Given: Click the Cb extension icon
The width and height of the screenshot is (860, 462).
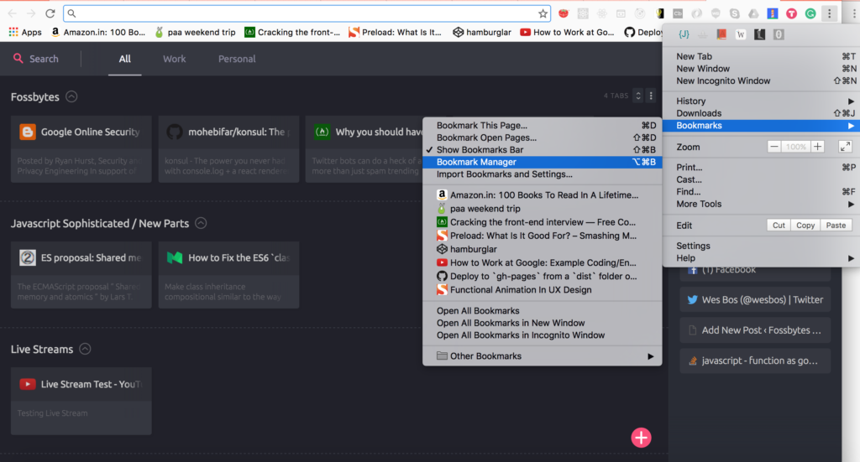Looking at the screenshot, I should (678, 13).
